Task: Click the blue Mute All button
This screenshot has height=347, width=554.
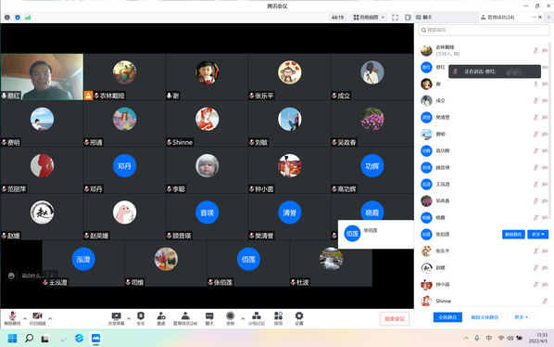Action: click(x=447, y=317)
